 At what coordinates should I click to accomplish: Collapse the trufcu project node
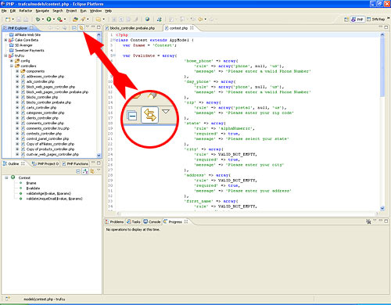click(x=5, y=56)
